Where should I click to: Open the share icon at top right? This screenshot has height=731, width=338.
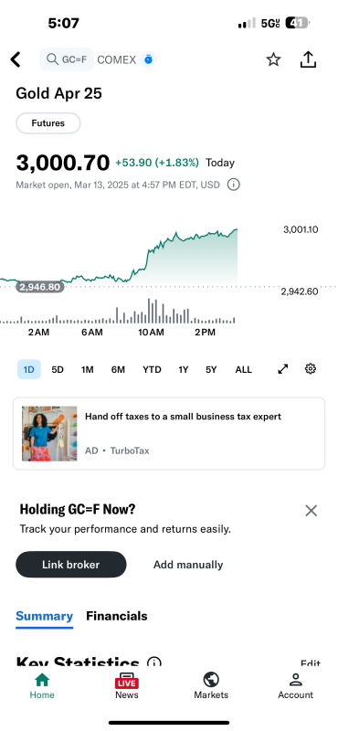(x=308, y=59)
